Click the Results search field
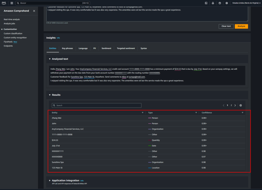262x190 pixels. [x=96, y=105]
